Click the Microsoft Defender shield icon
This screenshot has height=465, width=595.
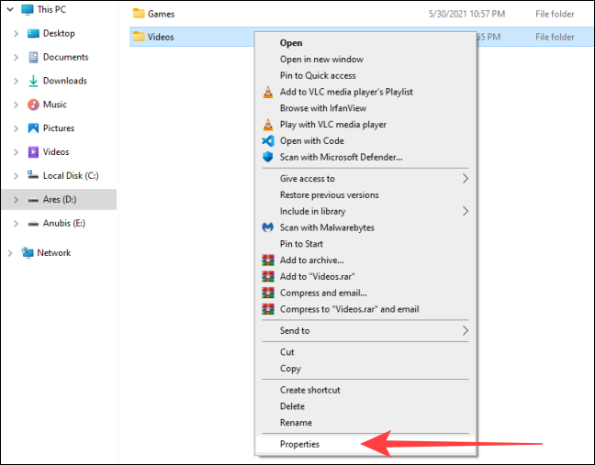[x=267, y=157]
